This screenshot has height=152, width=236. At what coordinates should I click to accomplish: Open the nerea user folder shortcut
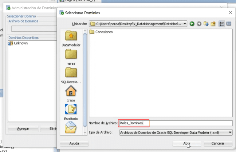[71, 57]
